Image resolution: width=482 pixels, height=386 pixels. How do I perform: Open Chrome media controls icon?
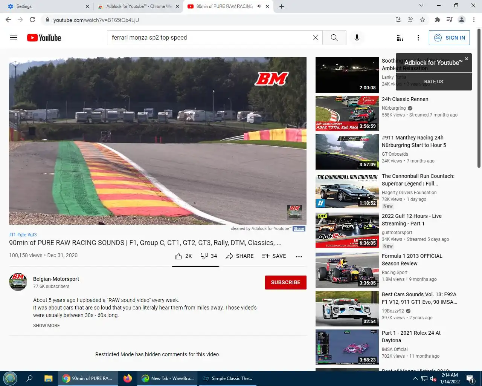point(449,20)
